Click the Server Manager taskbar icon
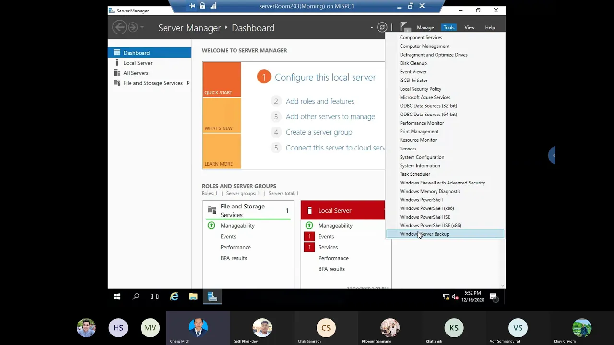 tap(213, 297)
